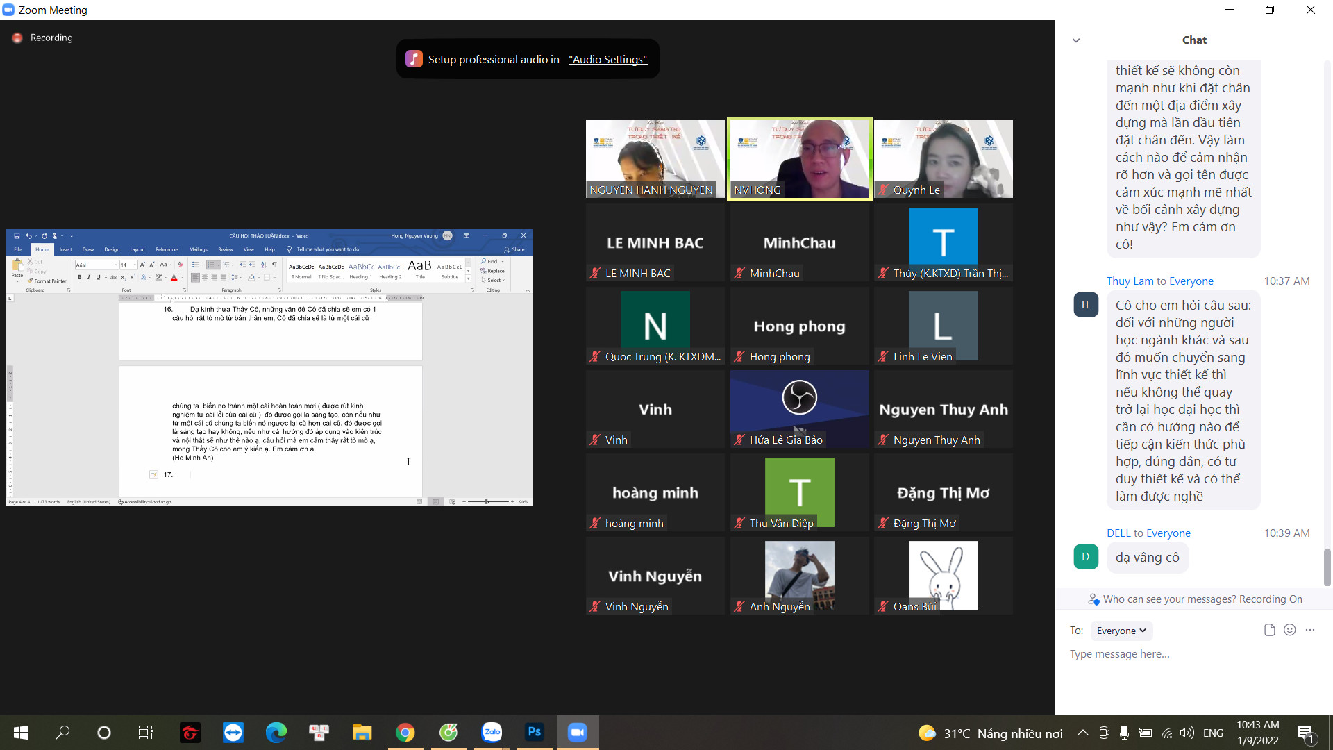Open Zalo app in taskbar
The width and height of the screenshot is (1333, 750).
[492, 732]
